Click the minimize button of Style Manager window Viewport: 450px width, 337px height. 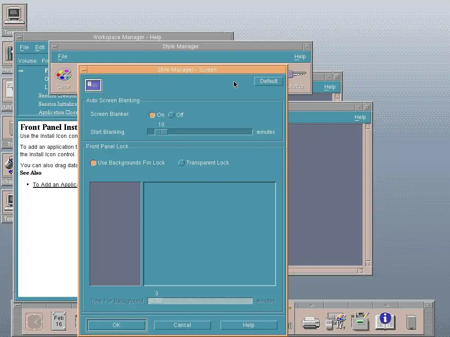click(x=306, y=47)
